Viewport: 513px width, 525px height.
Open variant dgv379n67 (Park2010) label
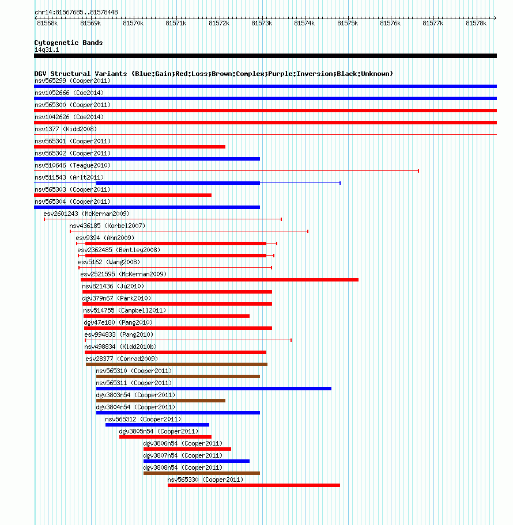[116, 298]
